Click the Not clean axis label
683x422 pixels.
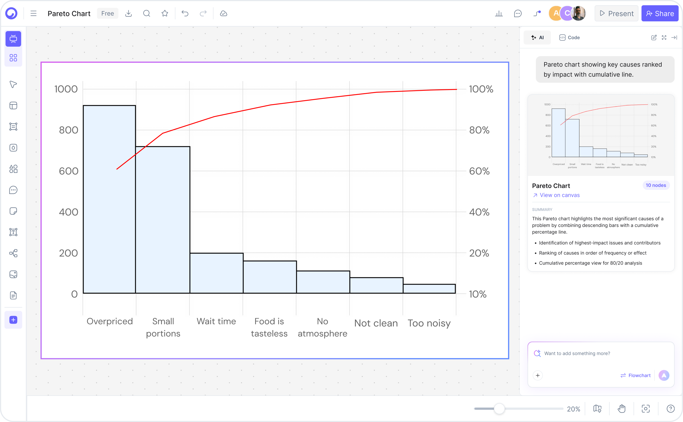376,323
